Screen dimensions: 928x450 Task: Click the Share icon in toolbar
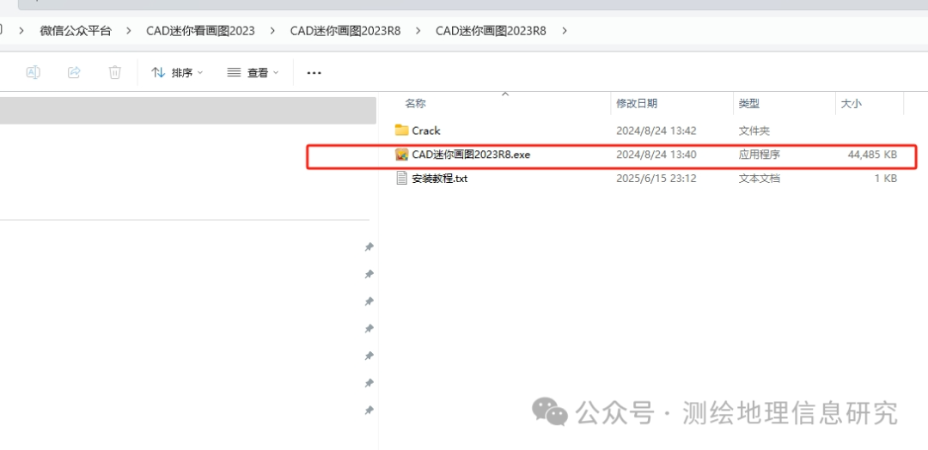click(74, 73)
